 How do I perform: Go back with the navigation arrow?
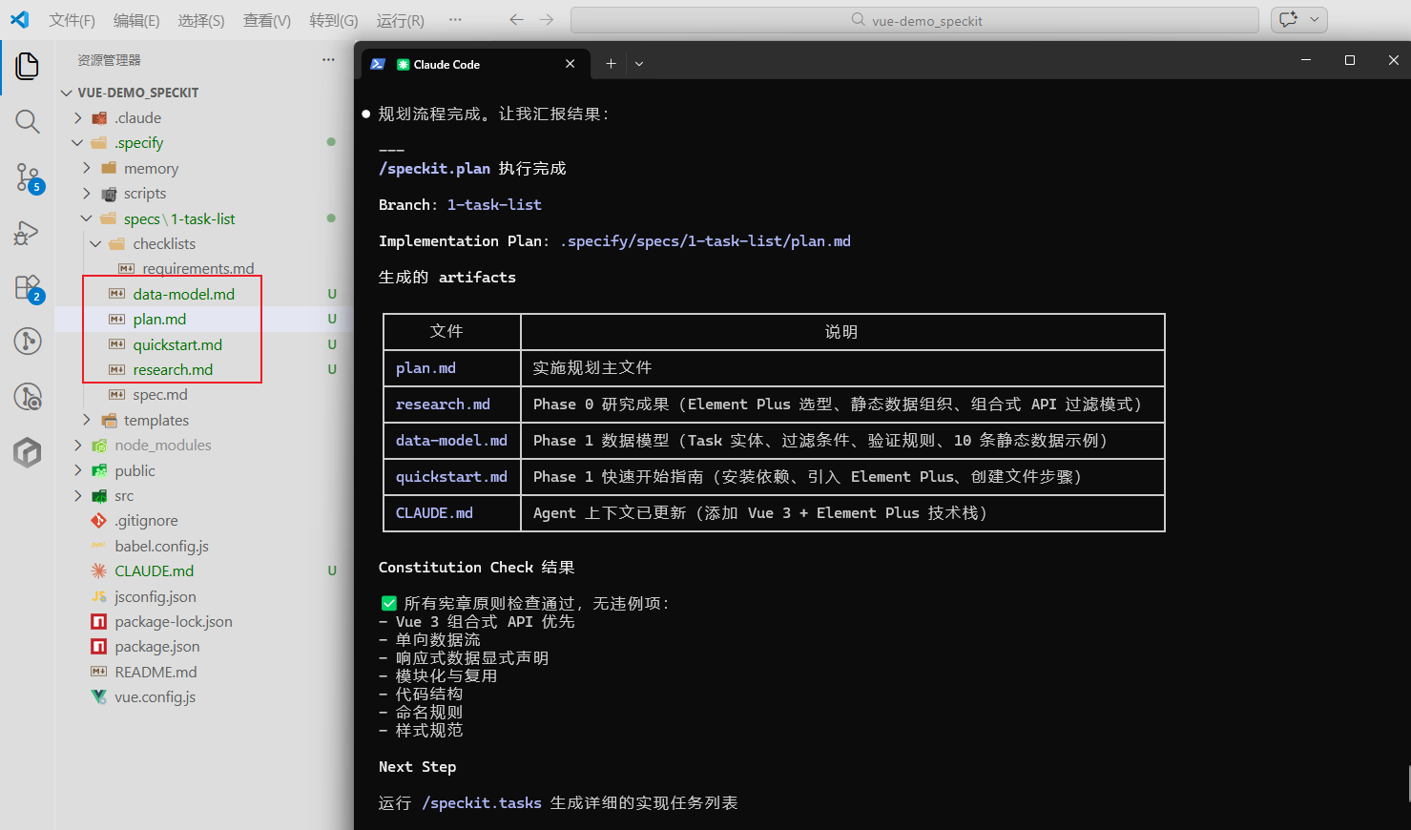pyautogui.click(x=516, y=20)
